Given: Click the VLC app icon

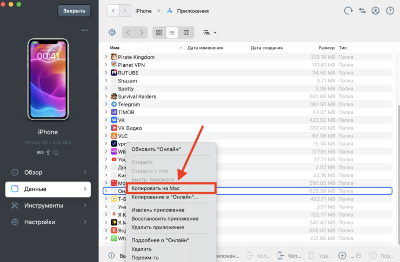Looking at the screenshot, I should pos(114,136).
